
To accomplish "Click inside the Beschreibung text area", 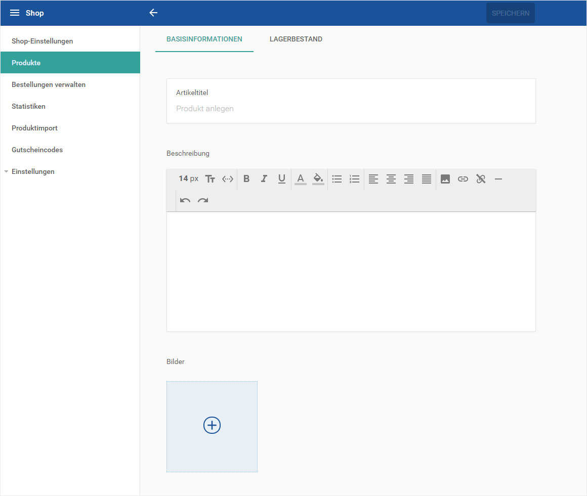I will tap(351, 272).
